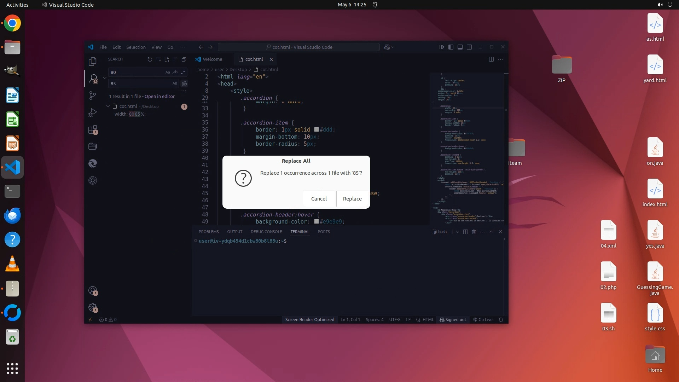The height and width of the screenshot is (382, 679).
Task: Toggle Match Case in search field
Action: (x=168, y=72)
